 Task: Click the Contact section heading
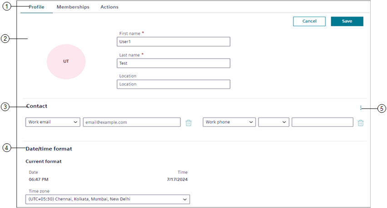(x=37, y=106)
